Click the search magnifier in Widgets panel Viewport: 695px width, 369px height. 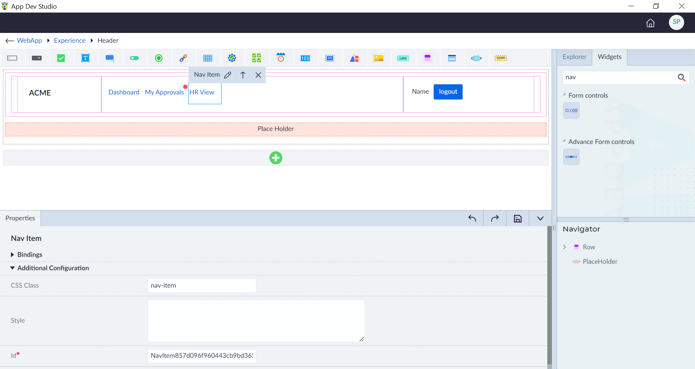point(682,77)
